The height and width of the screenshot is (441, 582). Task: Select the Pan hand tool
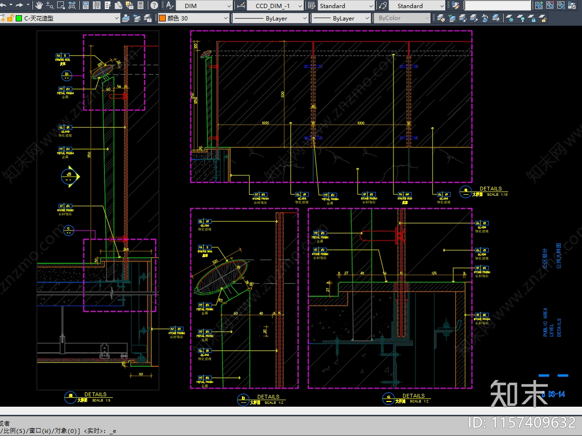[x=39, y=6]
